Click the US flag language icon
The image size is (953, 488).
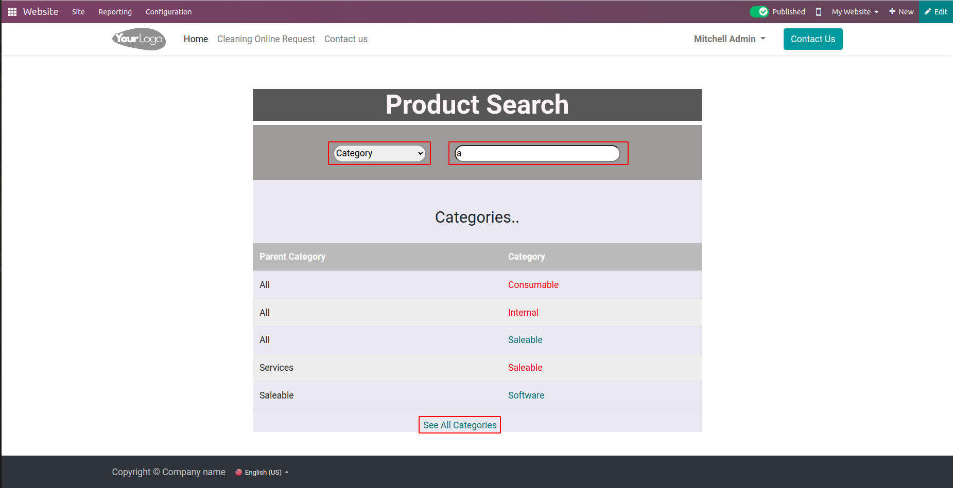(x=239, y=473)
